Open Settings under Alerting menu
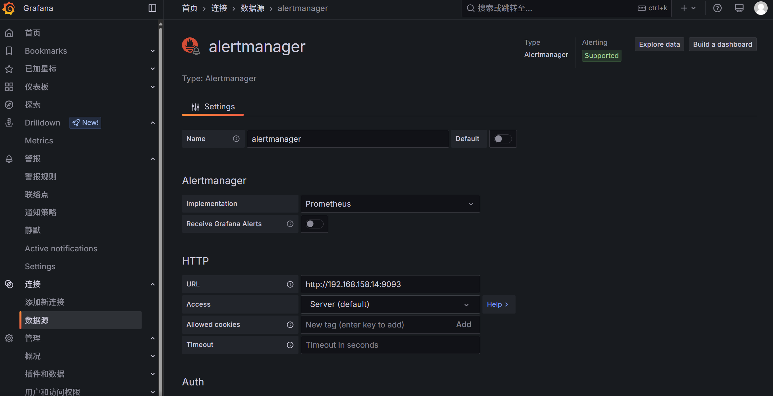 pos(40,266)
